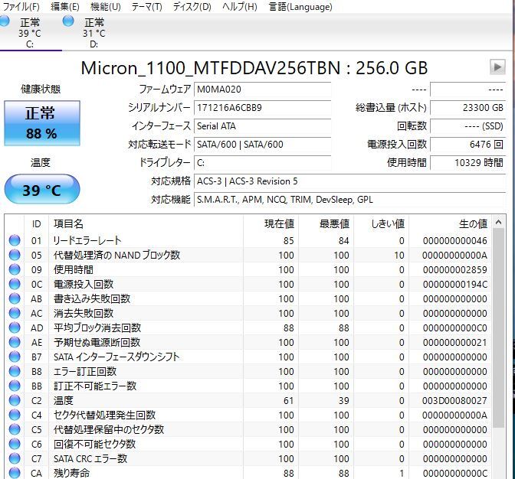Click the blue status orb for drive D:

pos(69,21)
